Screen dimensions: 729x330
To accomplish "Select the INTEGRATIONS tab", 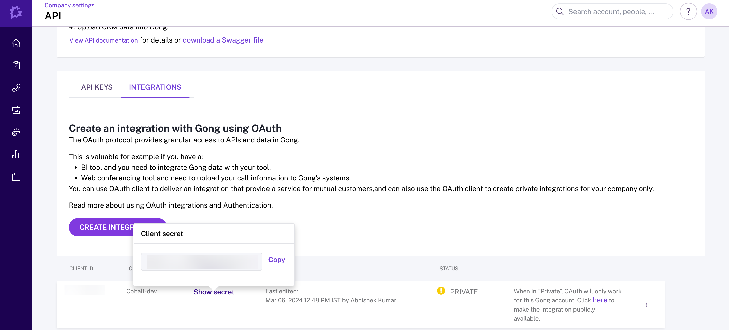I will pyautogui.click(x=155, y=87).
